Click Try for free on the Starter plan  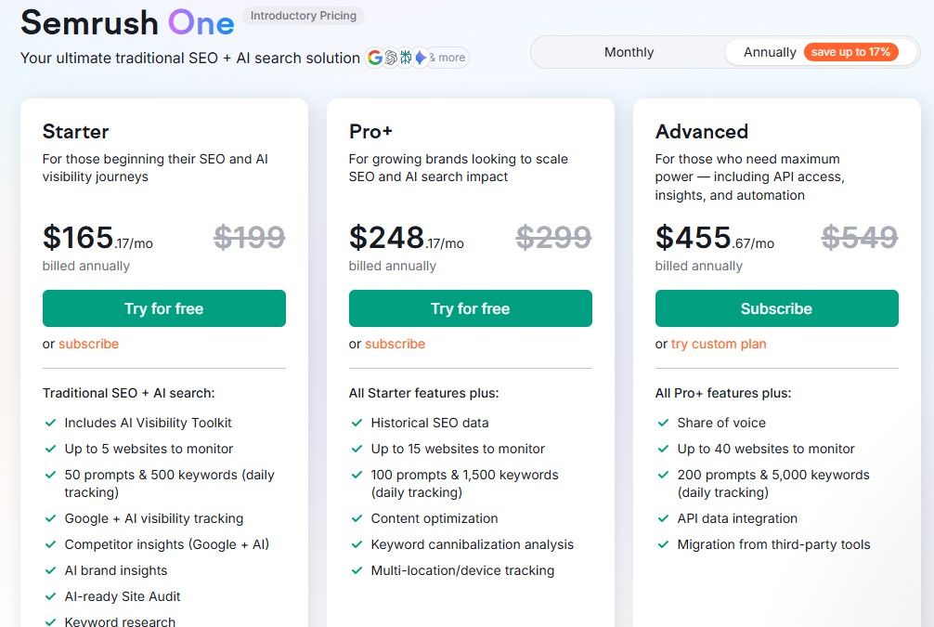click(x=163, y=308)
